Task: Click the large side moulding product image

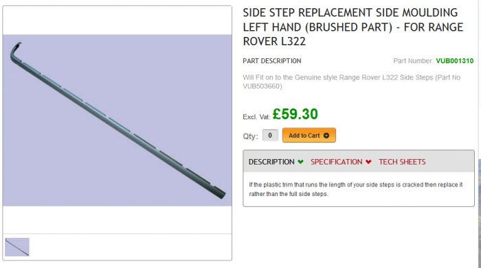Action: pyautogui.click(x=118, y=120)
